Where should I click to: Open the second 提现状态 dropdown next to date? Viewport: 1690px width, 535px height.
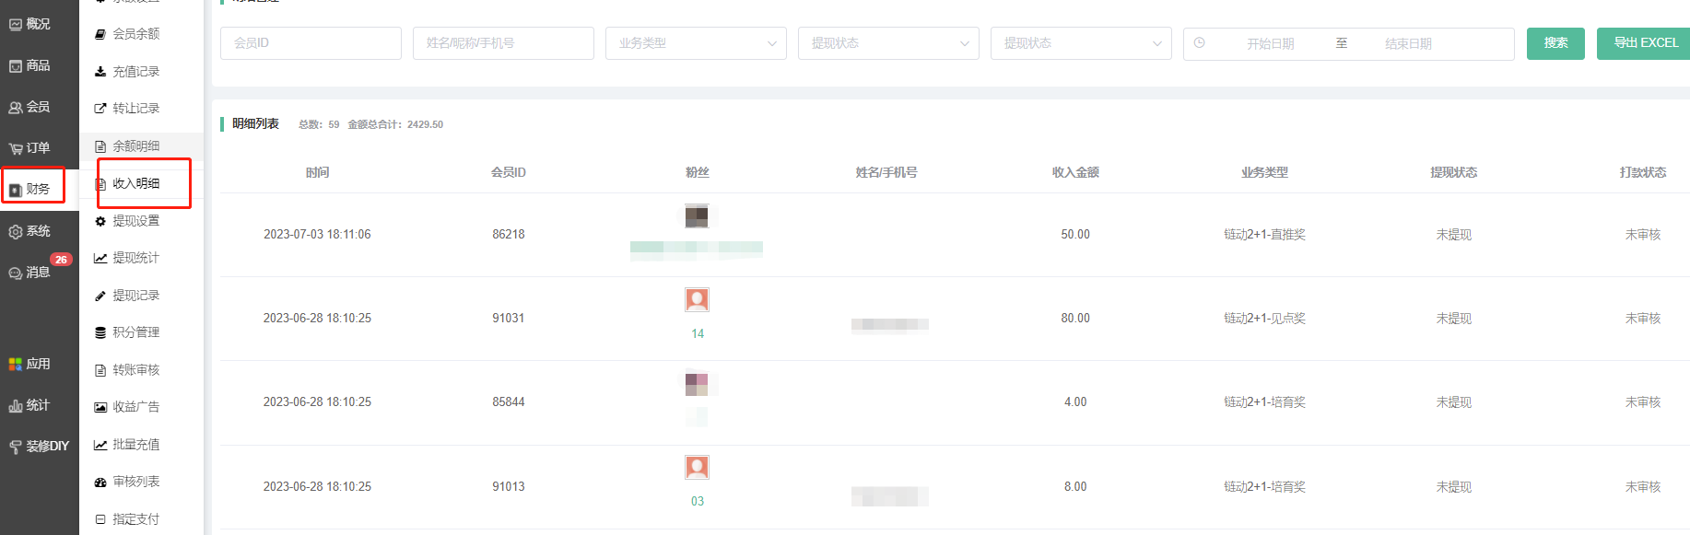tap(1081, 43)
